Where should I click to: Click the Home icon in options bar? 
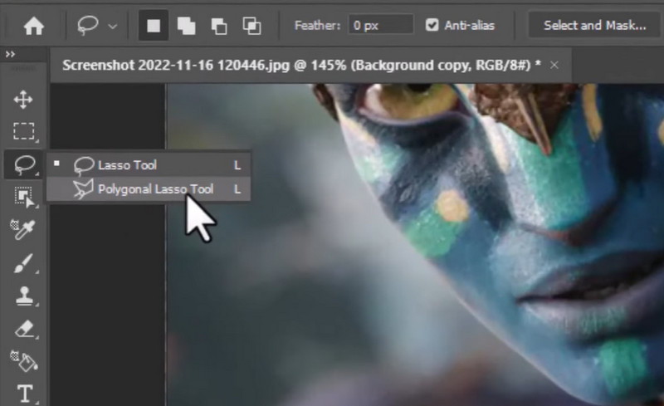pyautogui.click(x=33, y=26)
